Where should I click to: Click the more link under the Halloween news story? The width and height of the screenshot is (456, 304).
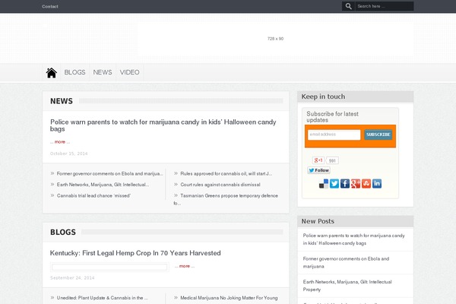tap(60, 142)
